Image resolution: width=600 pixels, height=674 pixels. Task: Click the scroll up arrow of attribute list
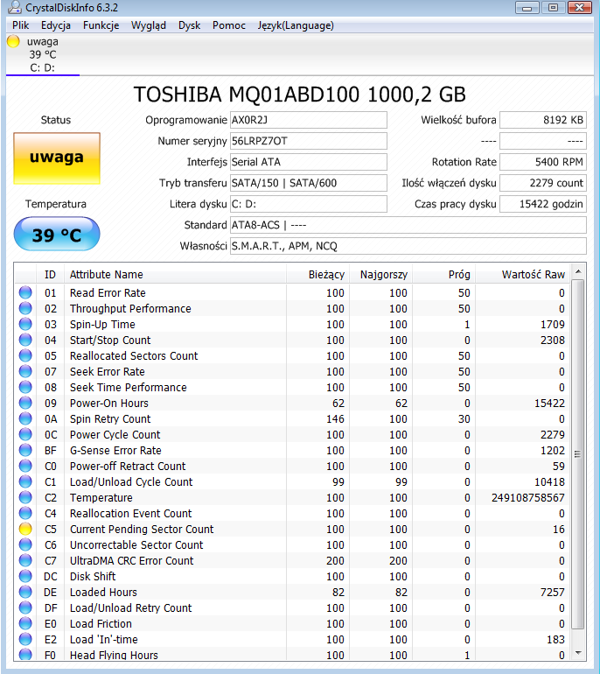(x=578, y=271)
